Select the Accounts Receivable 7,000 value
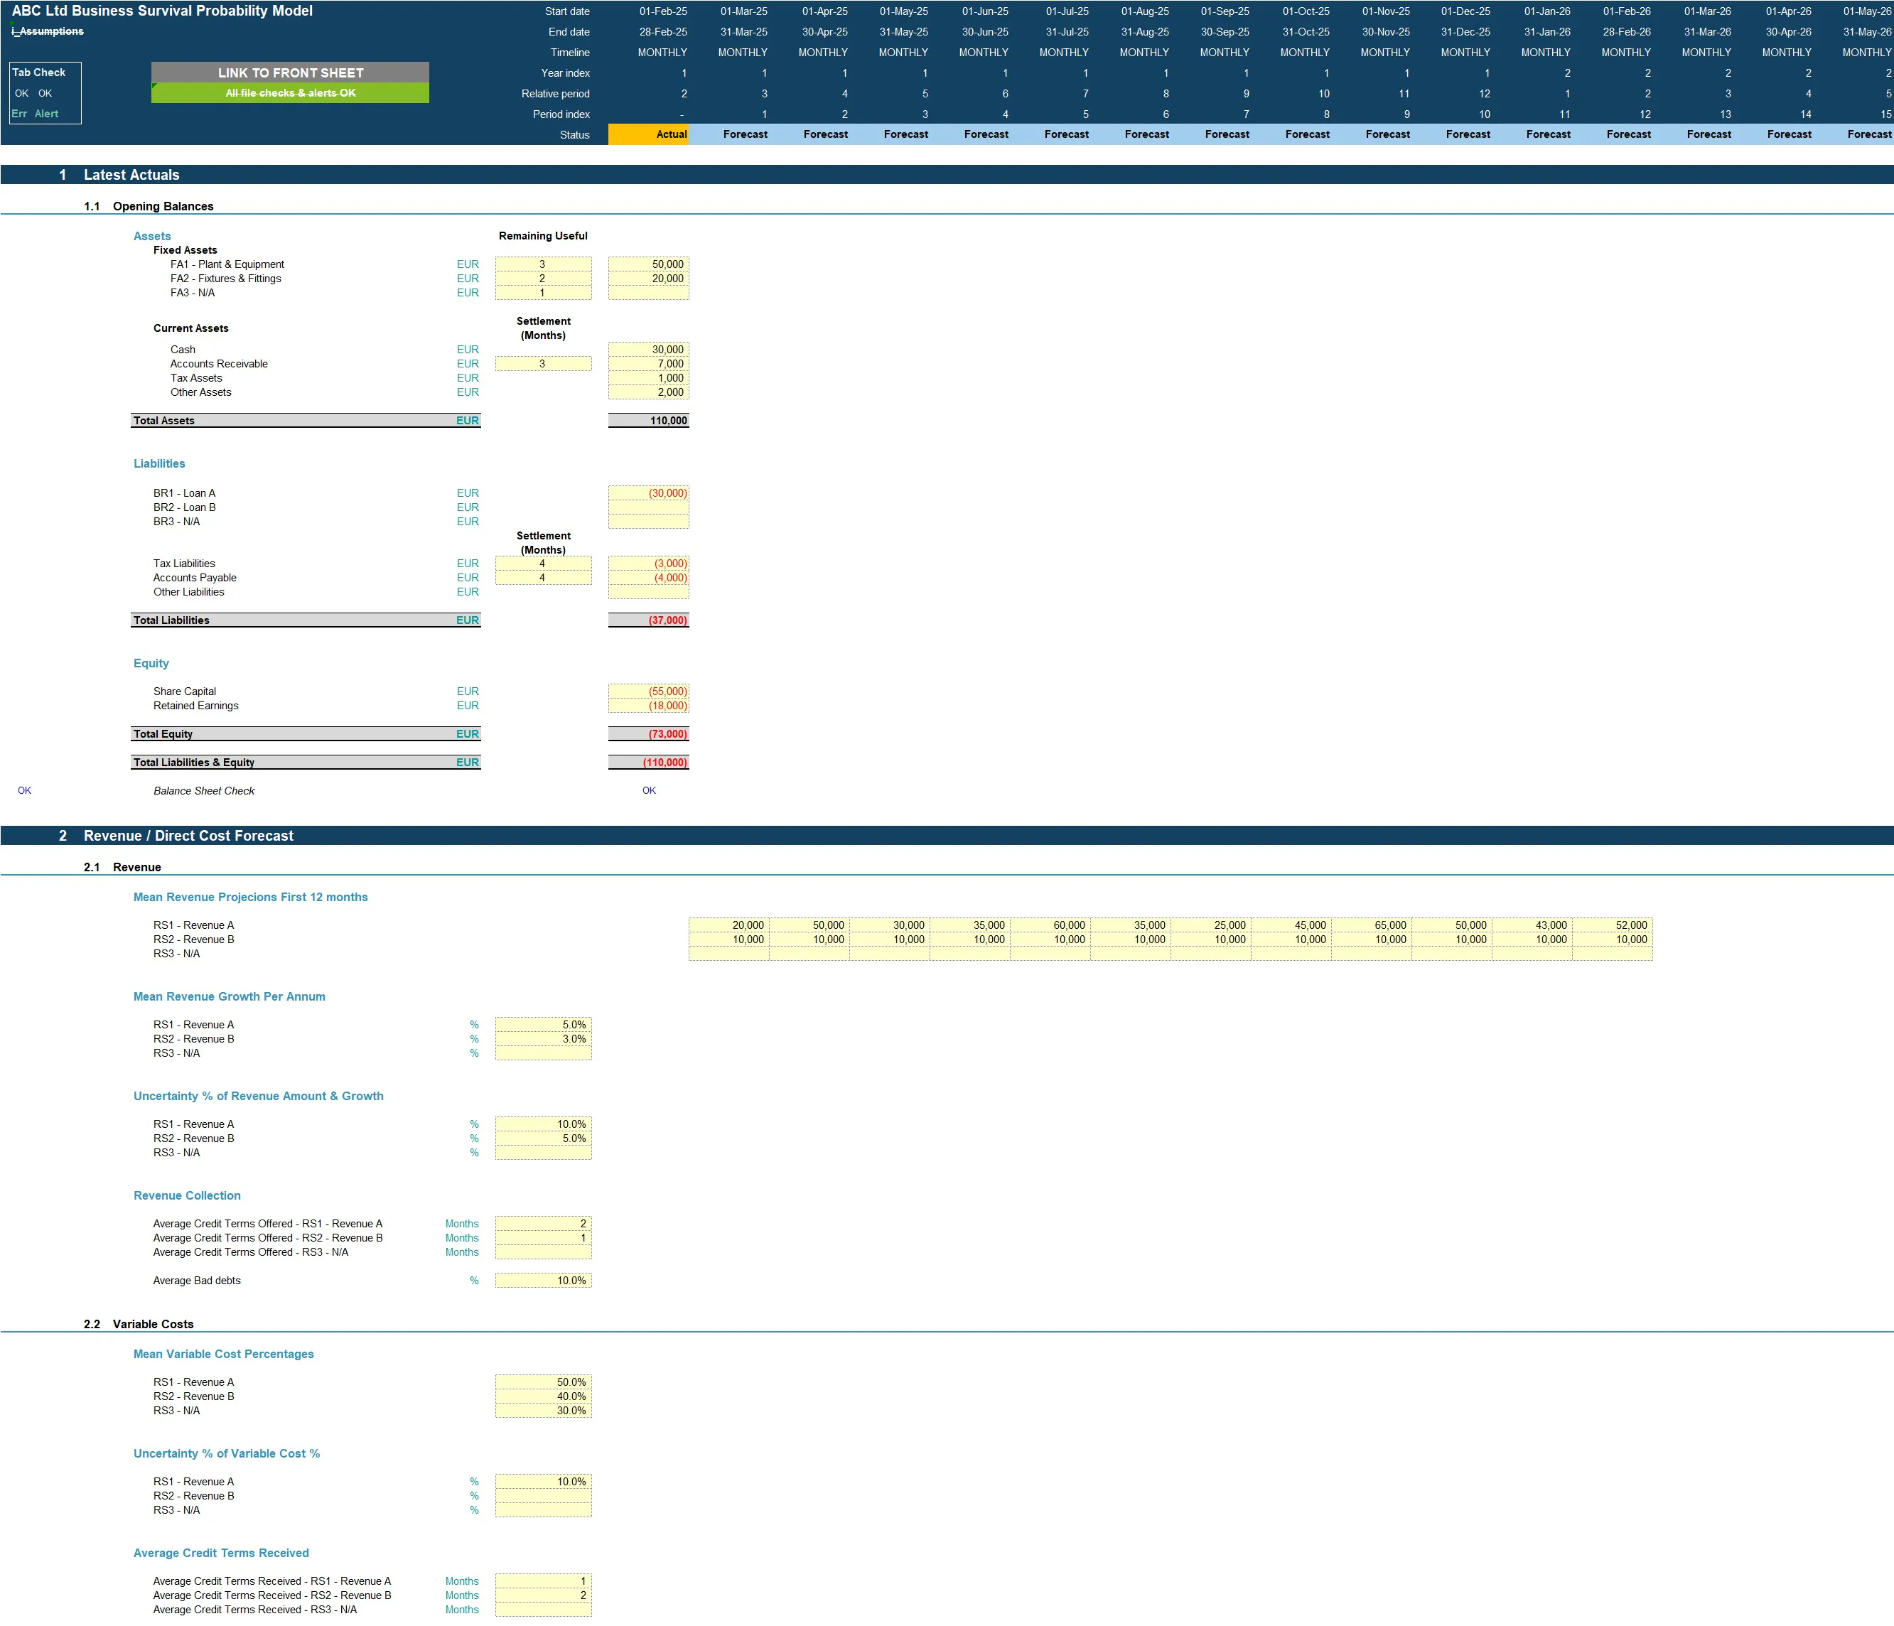This screenshot has height=1626, width=1894. pyautogui.click(x=648, y=364)
